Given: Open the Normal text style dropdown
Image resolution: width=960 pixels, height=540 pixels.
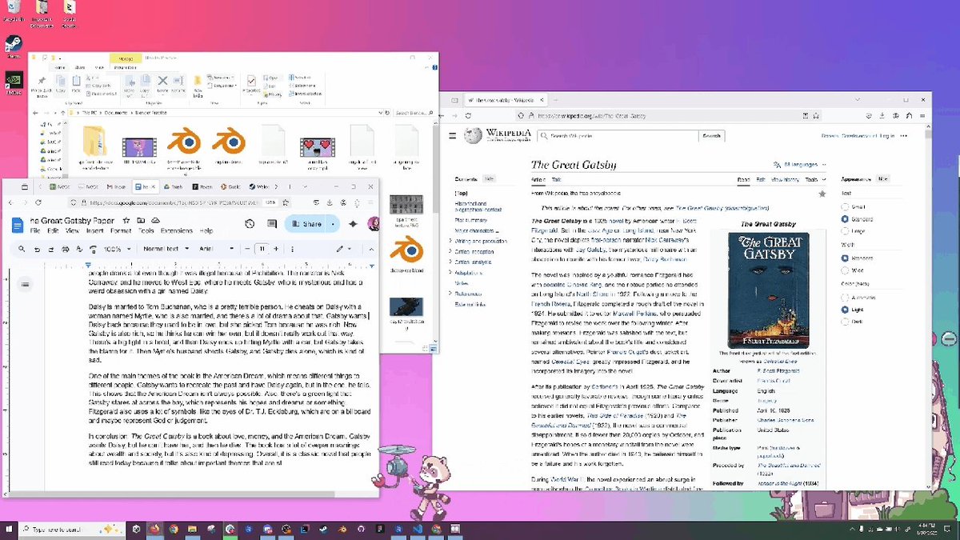Looking at the screenshot, I should [x=166, y=249].
